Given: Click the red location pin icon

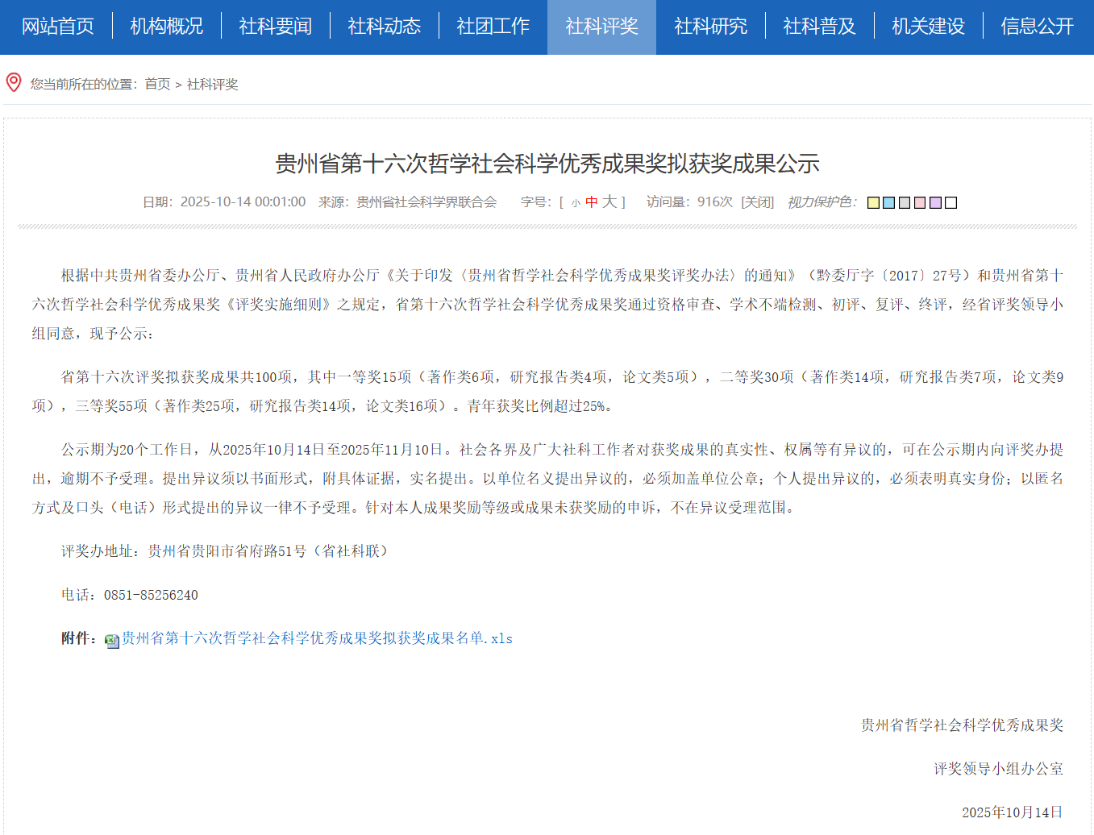Looking at the screenshot, I should 14,82.
